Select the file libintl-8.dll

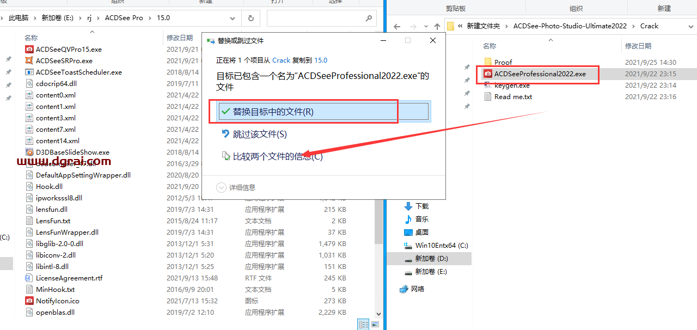[x=52, y=266]
